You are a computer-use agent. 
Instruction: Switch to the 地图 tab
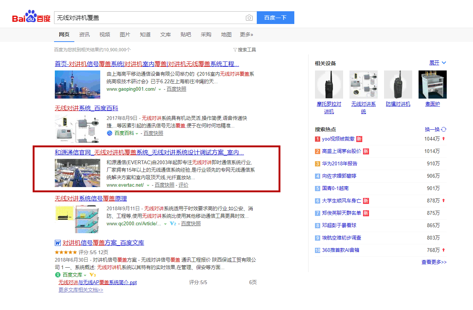(x=226, y=34)
